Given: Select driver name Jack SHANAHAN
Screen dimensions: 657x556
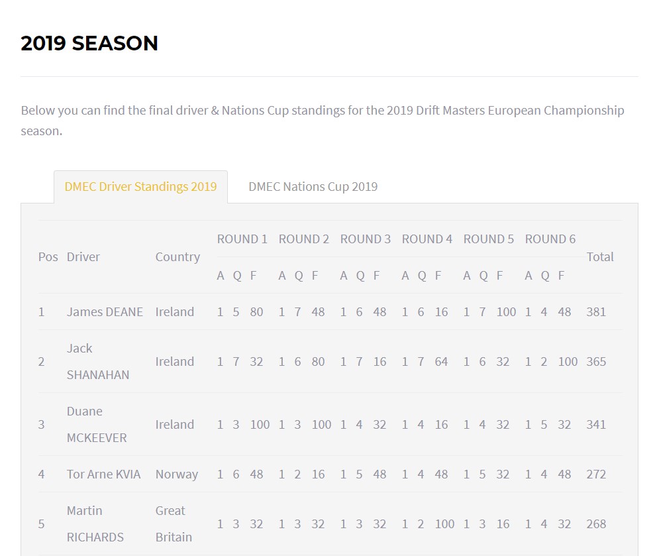Looking at the screenshot, I should (x=97, y=362).
